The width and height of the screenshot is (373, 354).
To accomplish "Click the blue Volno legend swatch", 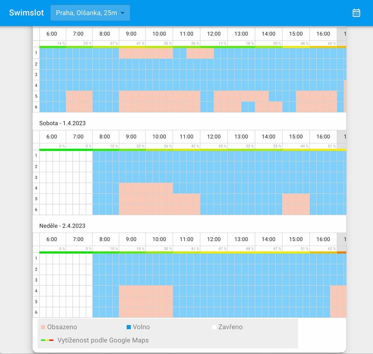I will coord(129,327).
